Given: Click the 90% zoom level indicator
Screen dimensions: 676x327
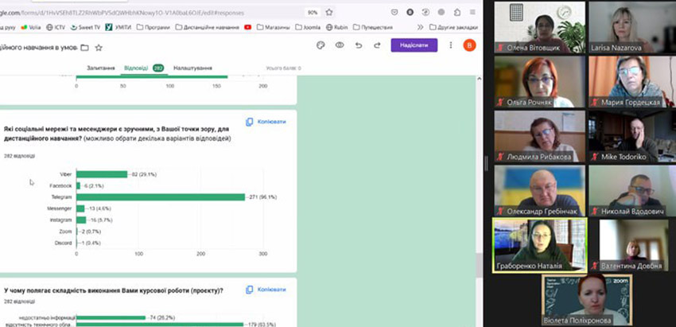Looking at the screenshot, I should (x=313, y=12).
